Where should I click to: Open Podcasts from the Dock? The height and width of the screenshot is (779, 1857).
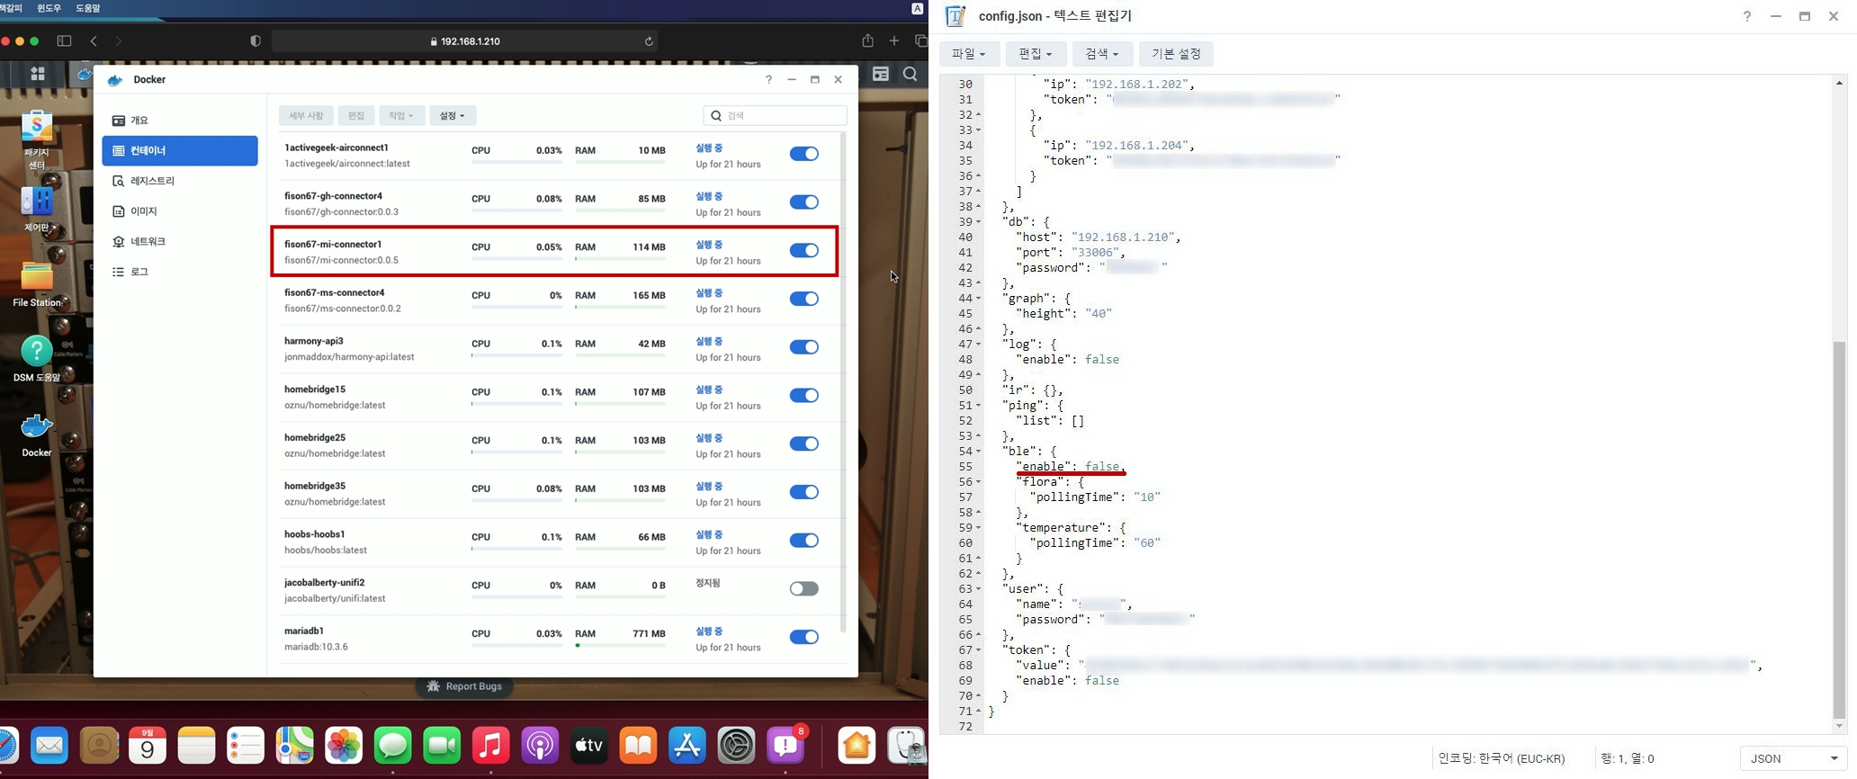click(540, 746)
